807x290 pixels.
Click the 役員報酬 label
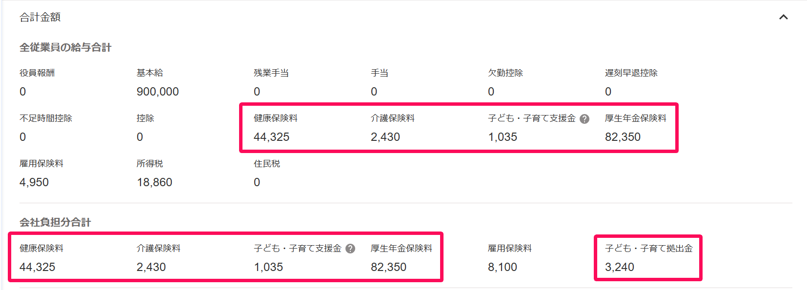tap(37, 73)
